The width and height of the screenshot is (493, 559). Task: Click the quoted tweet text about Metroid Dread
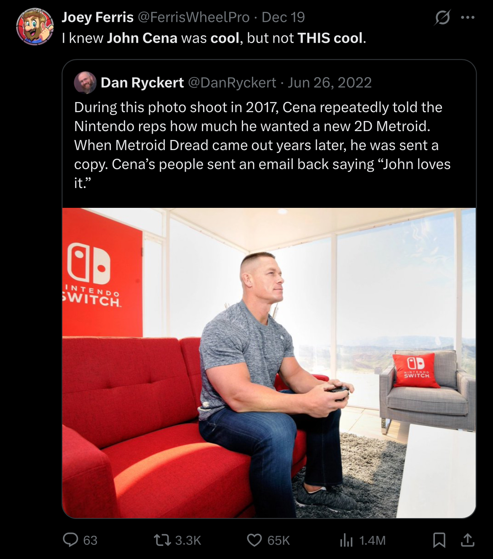(263, 145)
